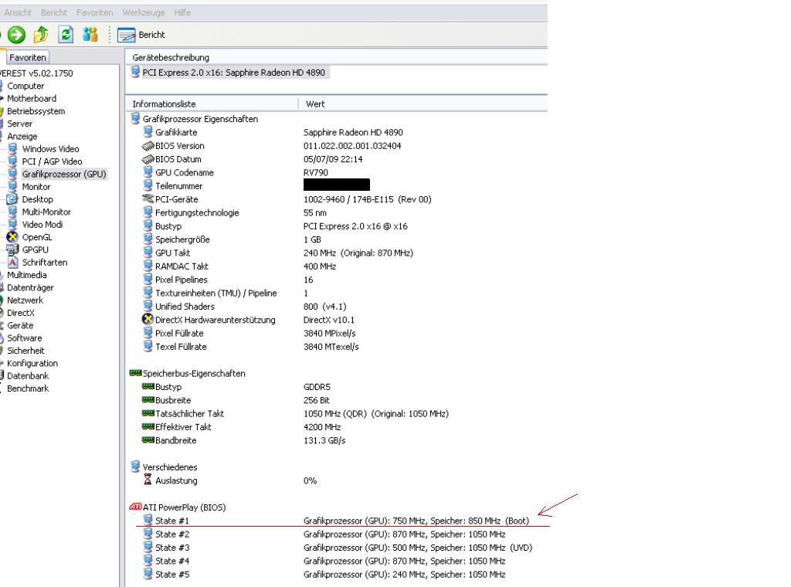Select Multimedia in the tree
Image resolution: width=791 pixels, height=587 pixels.
pos(27,275)
